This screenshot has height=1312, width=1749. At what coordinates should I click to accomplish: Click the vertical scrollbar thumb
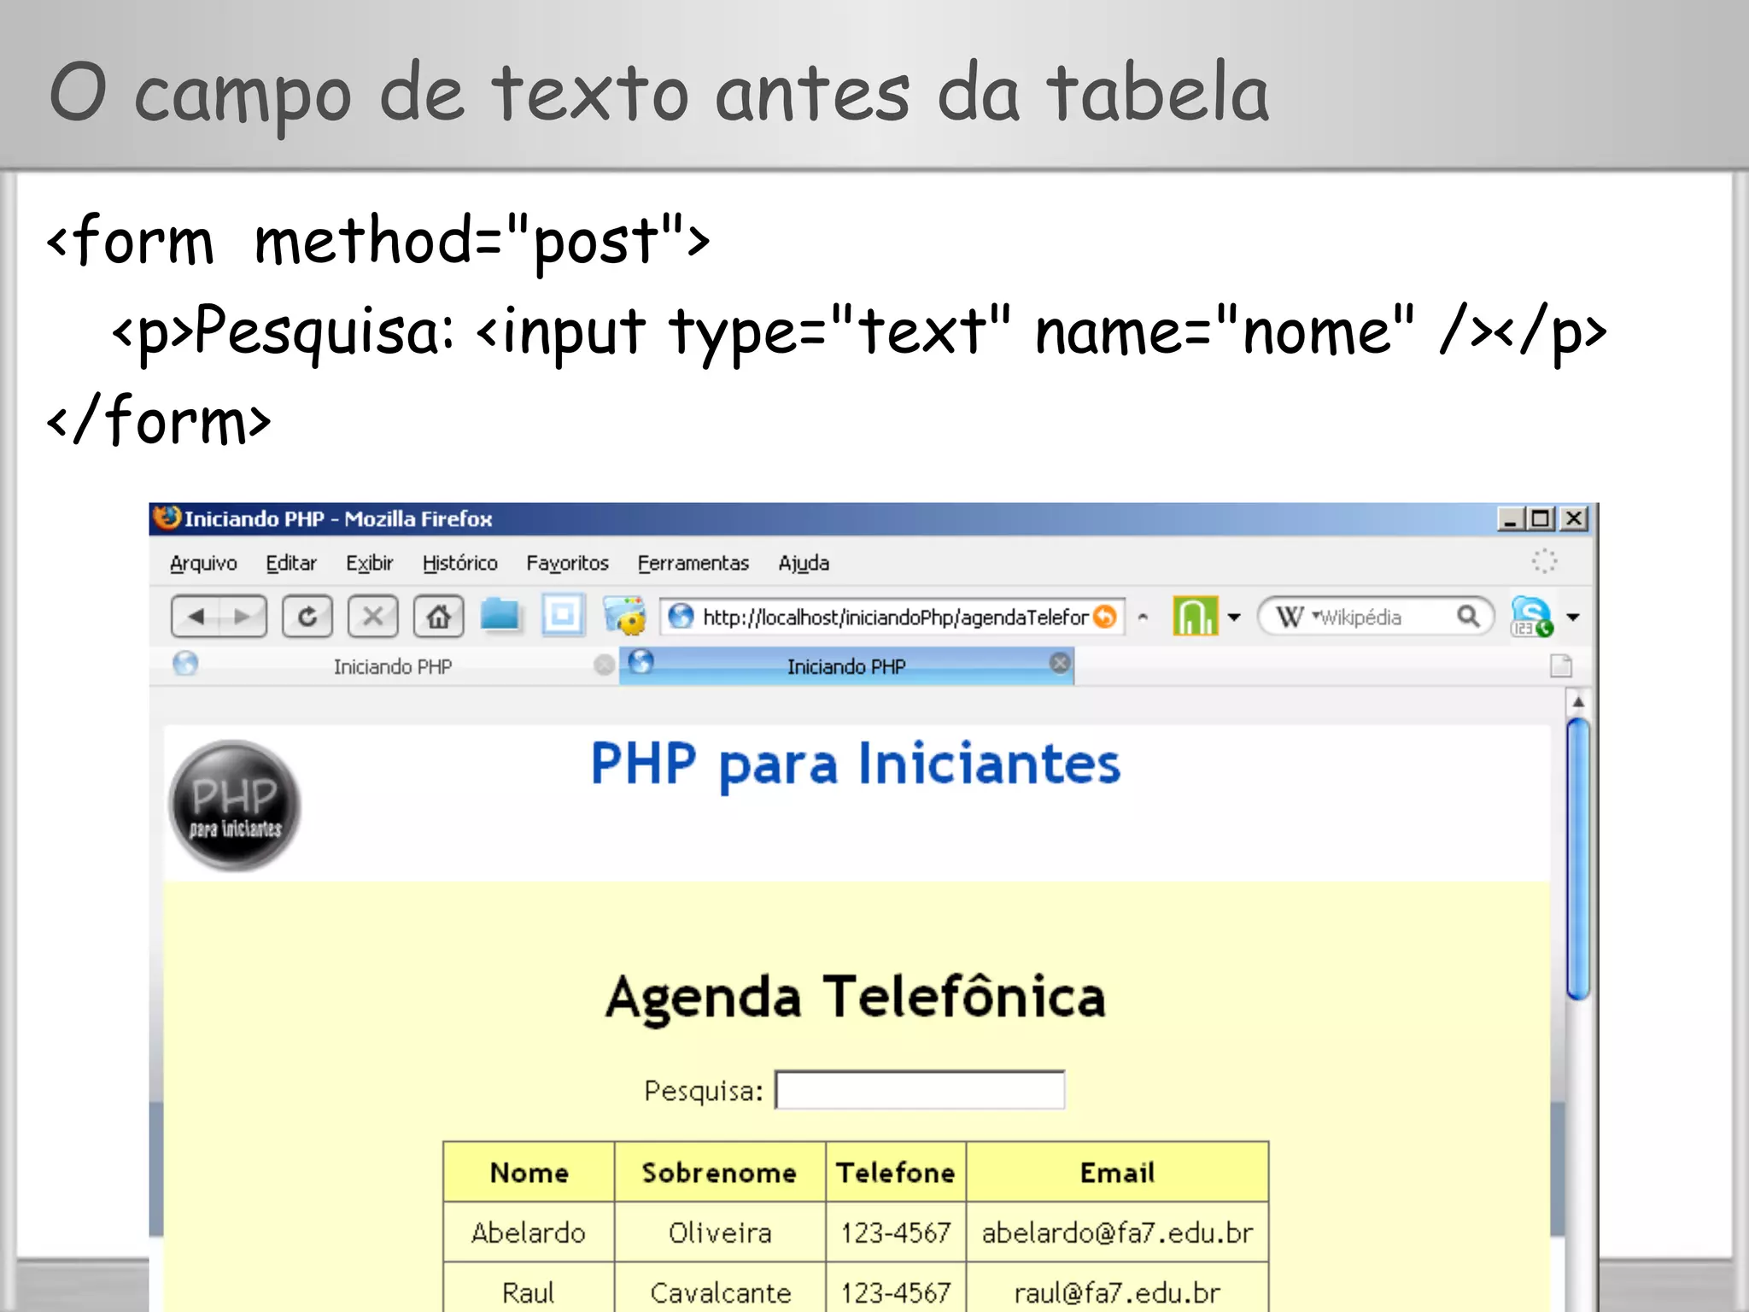pos(1578,858)
